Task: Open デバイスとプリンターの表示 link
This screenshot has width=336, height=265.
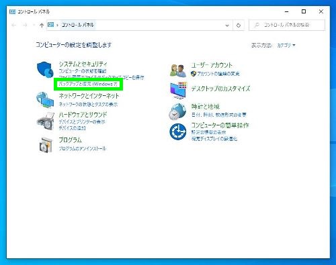Action: point(82,121)
